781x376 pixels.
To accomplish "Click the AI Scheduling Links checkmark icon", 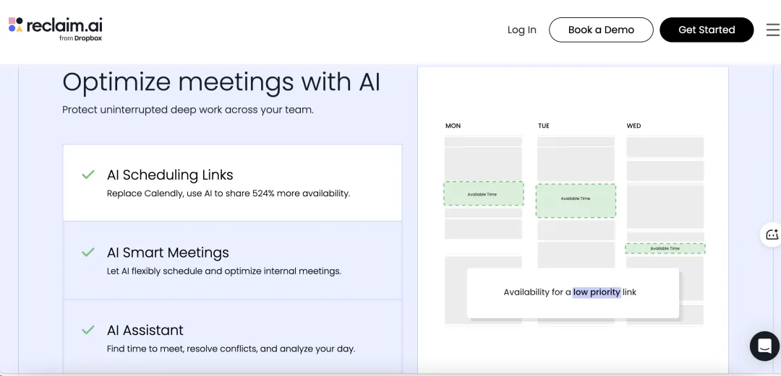I will [88, 175].
